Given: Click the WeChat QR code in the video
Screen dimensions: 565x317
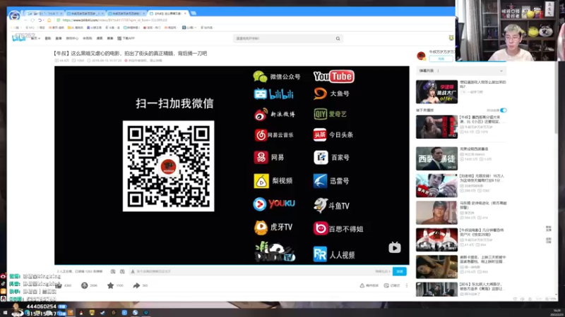Looking at the screenshot, I should coord(168,166).
